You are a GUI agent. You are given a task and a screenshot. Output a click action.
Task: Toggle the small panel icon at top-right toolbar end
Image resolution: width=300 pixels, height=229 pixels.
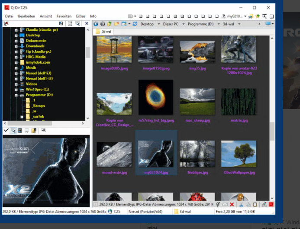click(x=272, y=16)
